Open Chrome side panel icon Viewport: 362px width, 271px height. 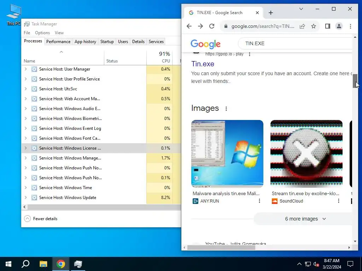(x=328, y=26)
